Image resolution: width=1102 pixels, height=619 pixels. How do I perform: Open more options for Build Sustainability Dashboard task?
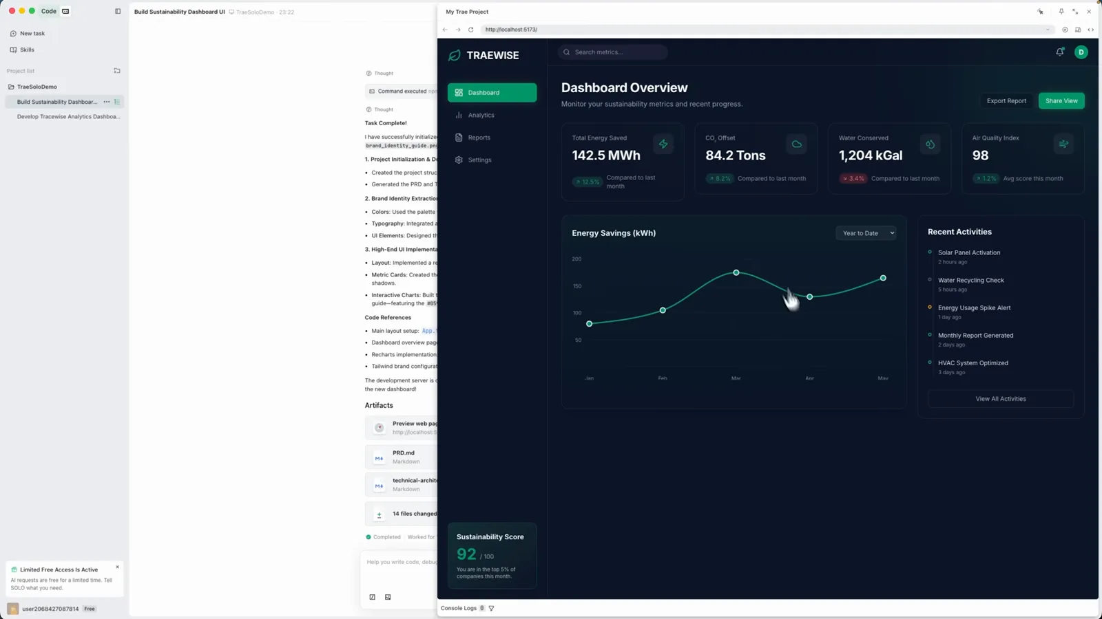tap(107, 102)
